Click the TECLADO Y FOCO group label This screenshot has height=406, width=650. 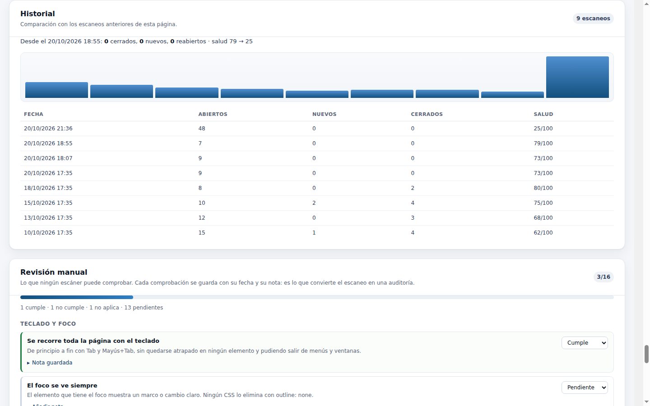coord(48,324)
